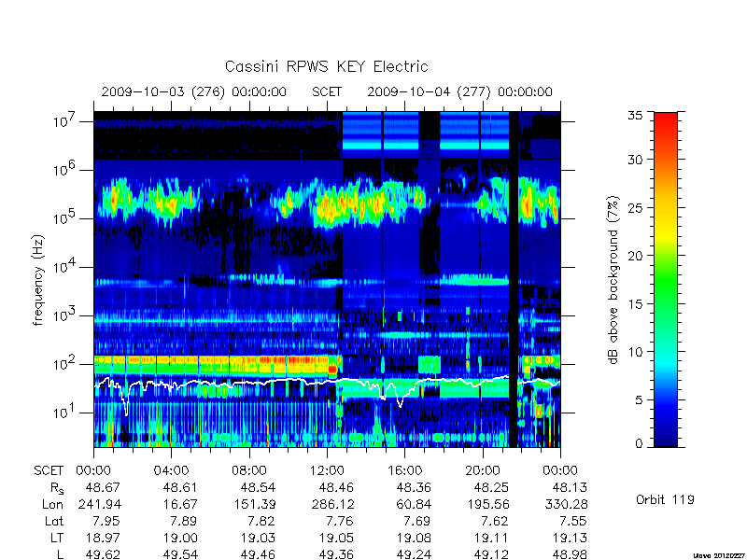Click the 10^5 frequency axis label
Image resolution: width=747 pixels, height=560 pixels.
point(64,217)
